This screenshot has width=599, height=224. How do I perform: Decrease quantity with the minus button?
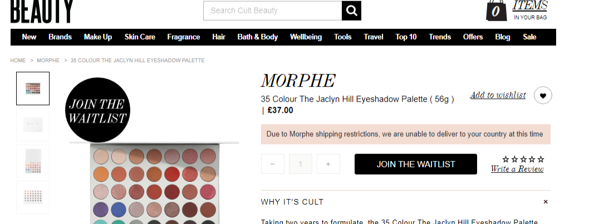pyautogui.click(x=272, y=164)
